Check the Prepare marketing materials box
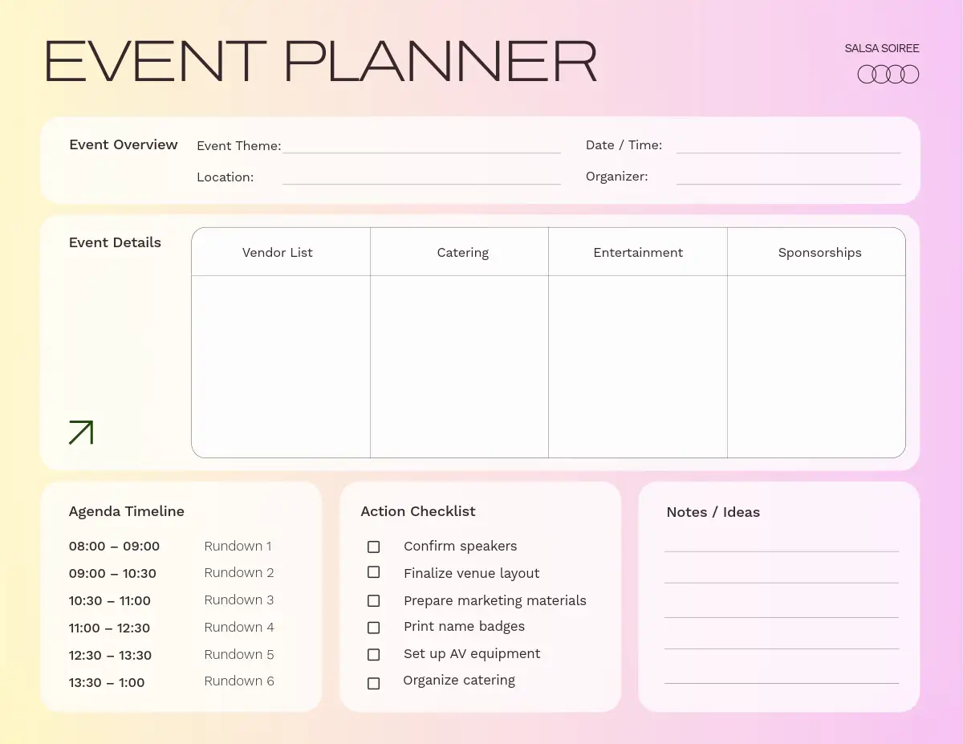963x744 pixels. coord(373,600)
